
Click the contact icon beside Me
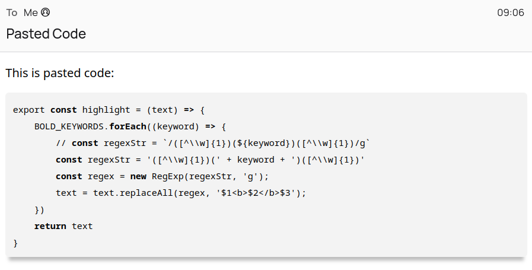[46, 12]
